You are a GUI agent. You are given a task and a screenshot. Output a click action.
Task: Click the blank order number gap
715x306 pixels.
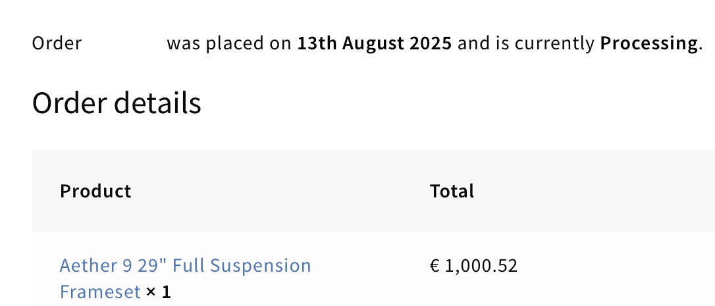[124, 44]
